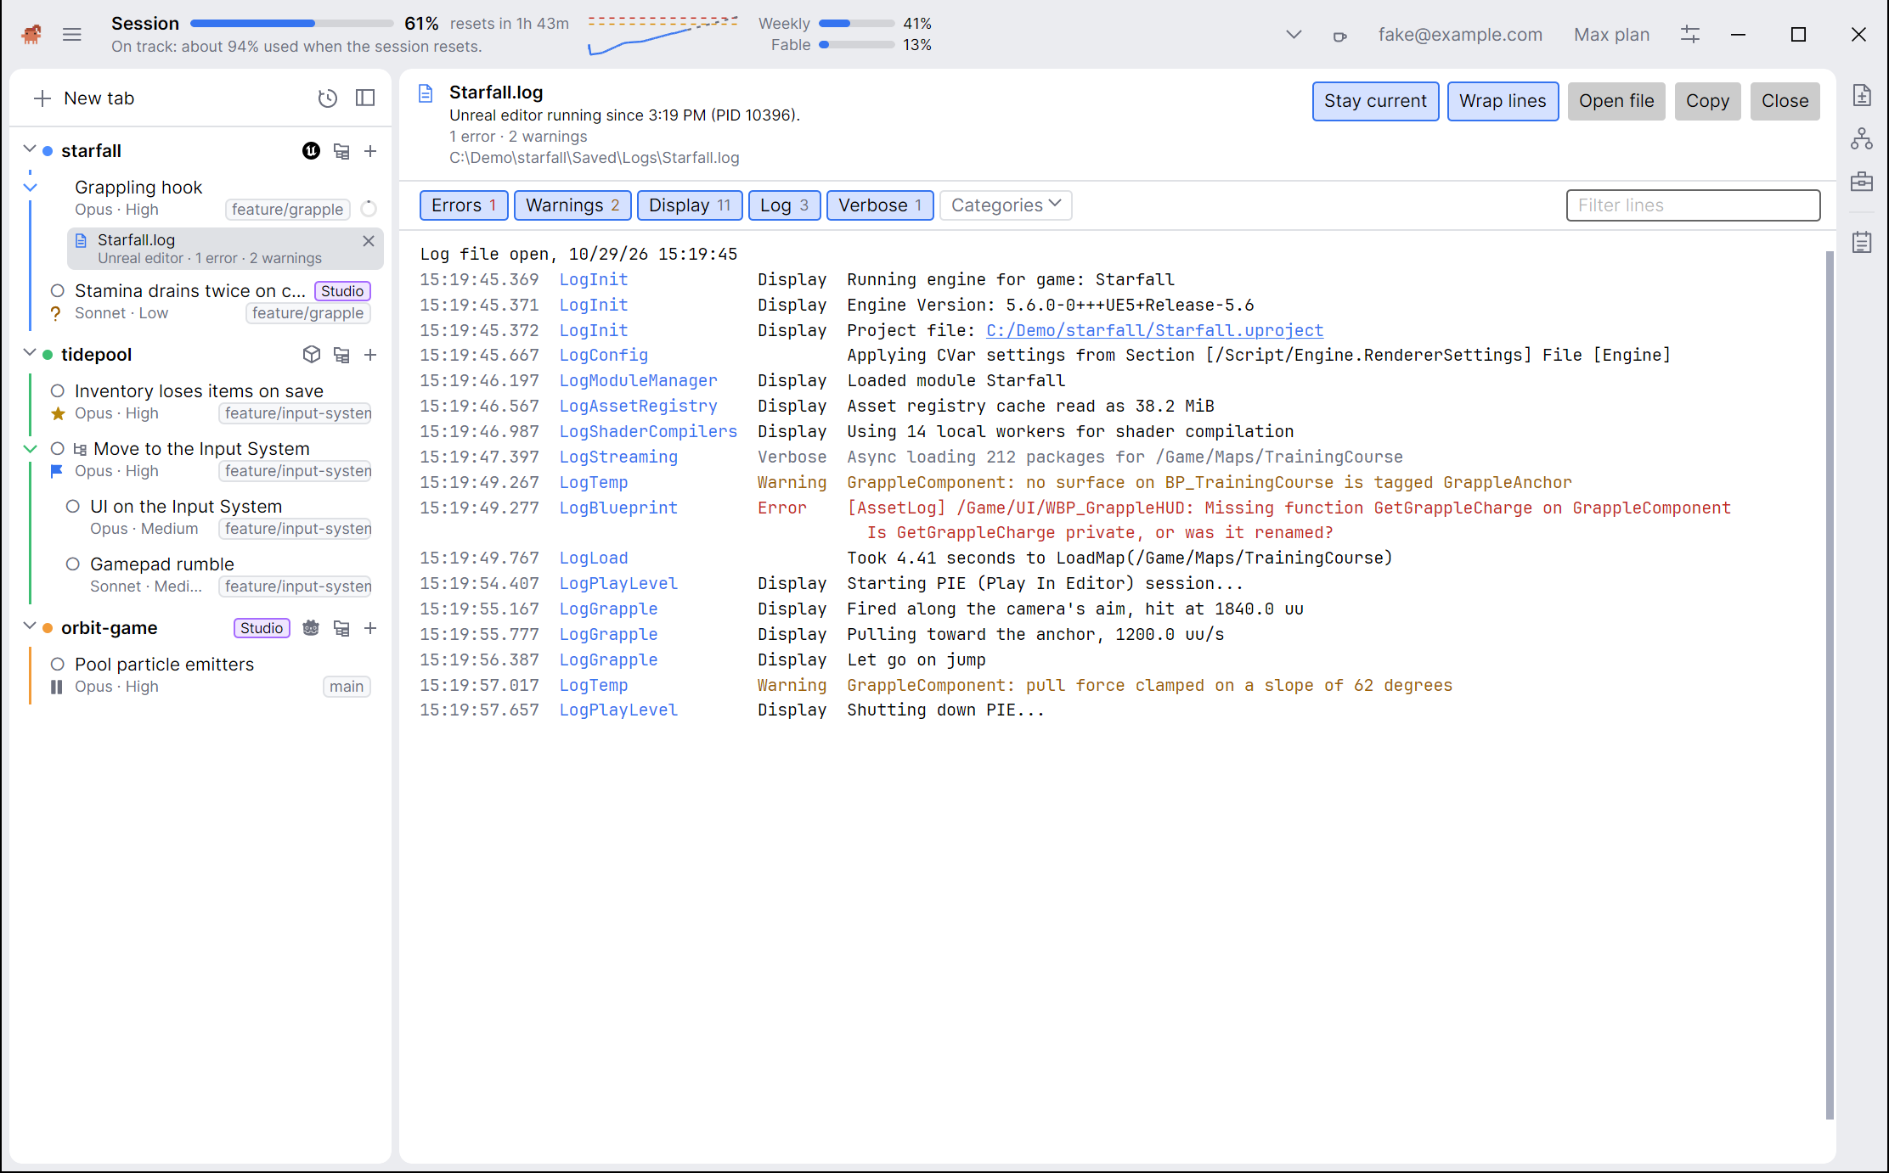Select Inventory loses items on save session
The height and width of the screenshot is (1173, 1889).
209,401
